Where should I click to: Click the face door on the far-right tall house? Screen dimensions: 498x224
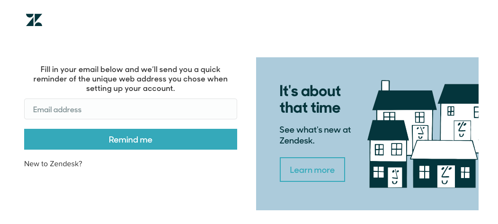(462, 130)
